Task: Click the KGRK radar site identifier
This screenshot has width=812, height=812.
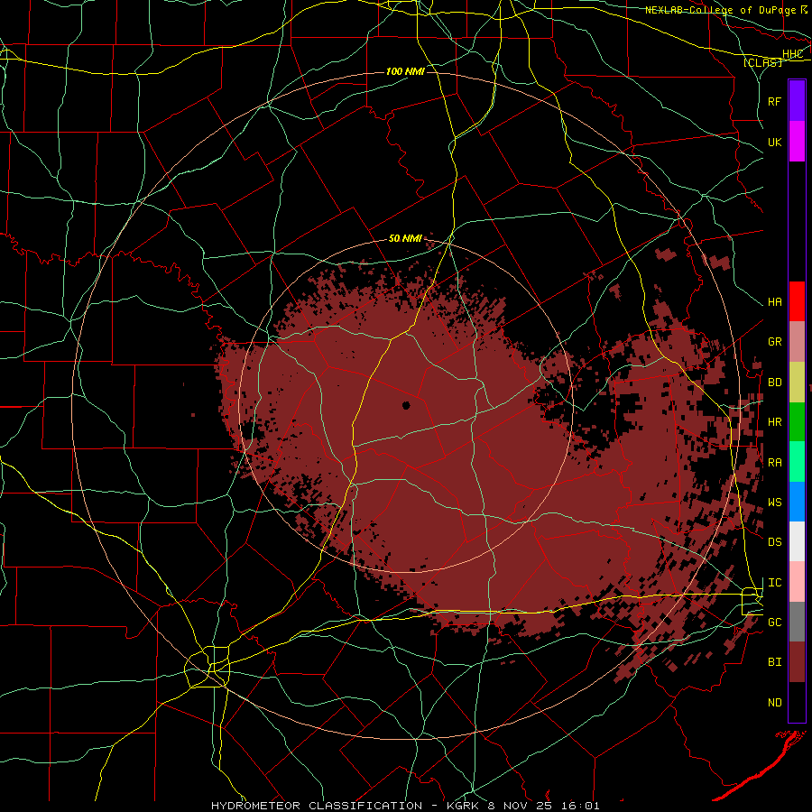Action: pyautogui.click(x=465, y=806)
